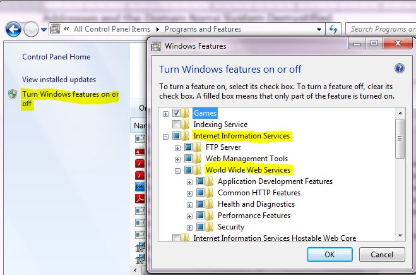Click Application Development Features folder icon
Viewport: 416px width, 275px height.
(209, 181)
